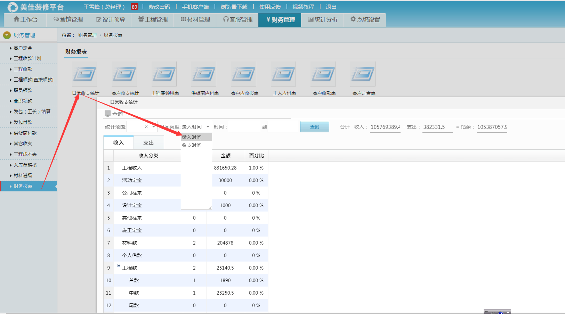Switch to the 支出 tab
The image size is (565, 314).
(x=149, y=142)
